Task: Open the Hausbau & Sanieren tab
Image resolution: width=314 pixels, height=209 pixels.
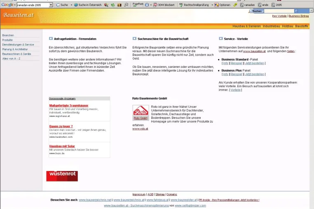Action: [x=246, y=26]
